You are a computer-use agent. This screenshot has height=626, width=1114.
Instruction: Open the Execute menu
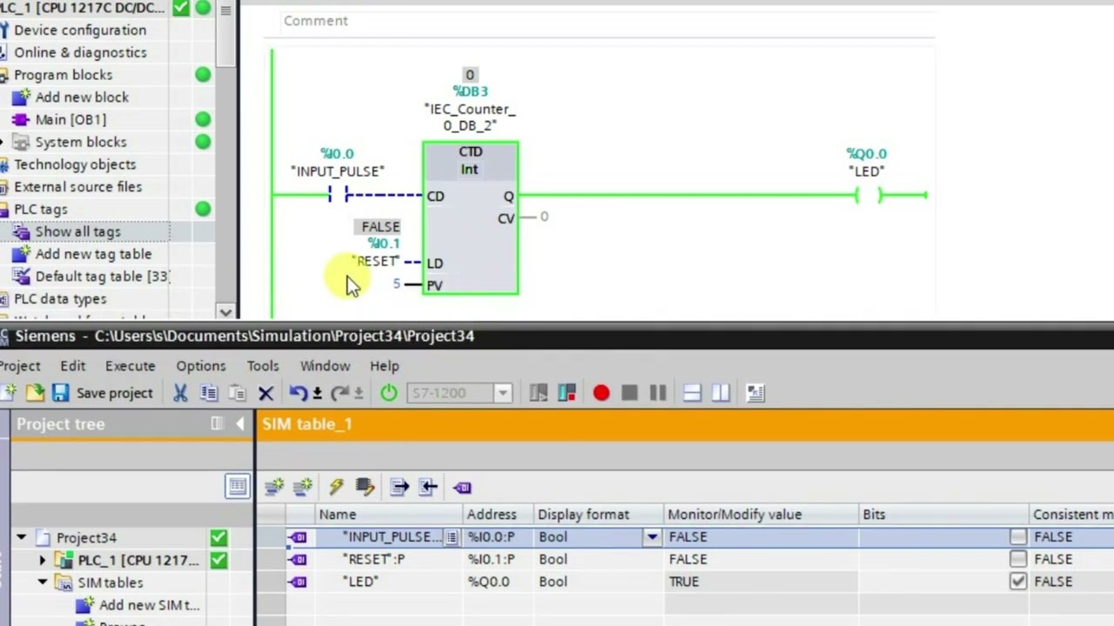point(130,366)
